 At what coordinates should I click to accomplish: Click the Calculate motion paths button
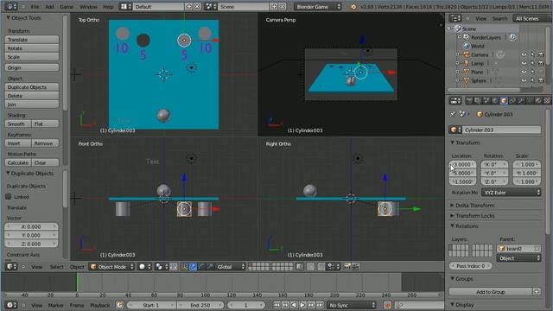tap(18, 162)
